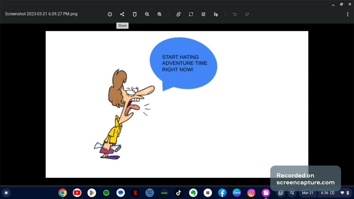Open lighting filters adjustment tool
Screen dimensions: 354x199
point(204,14)
